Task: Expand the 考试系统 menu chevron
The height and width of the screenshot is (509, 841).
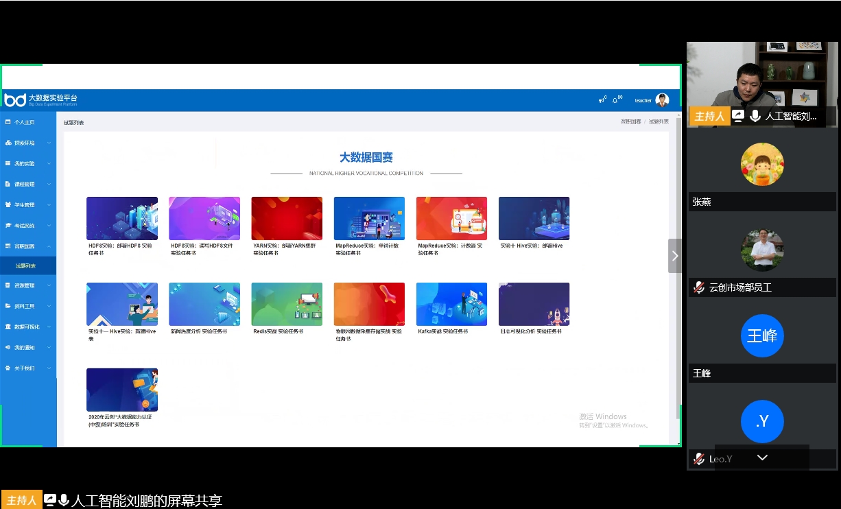Action: [x=49, y=226]
